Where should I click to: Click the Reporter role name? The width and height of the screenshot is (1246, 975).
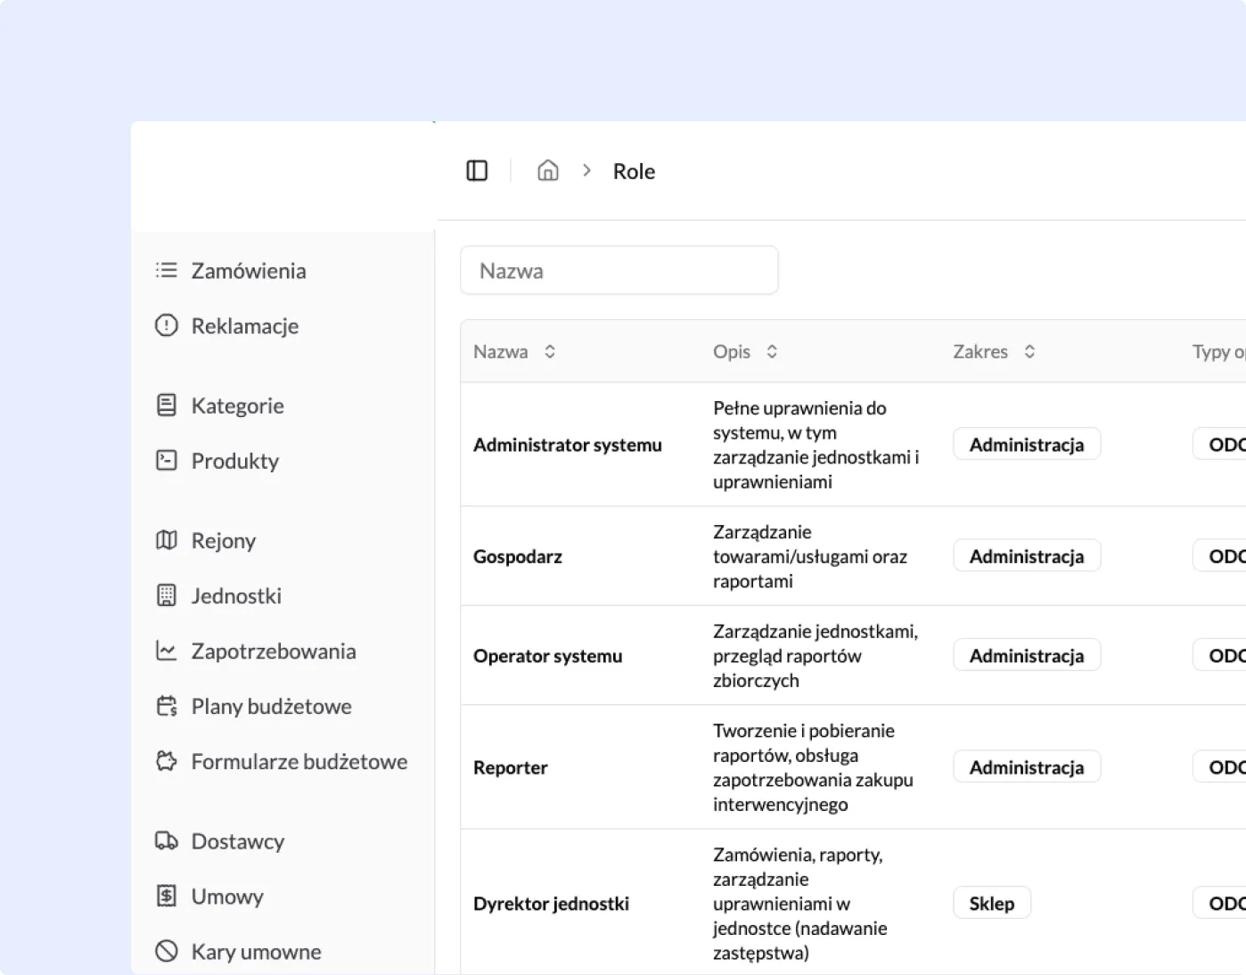click(511, 766)
